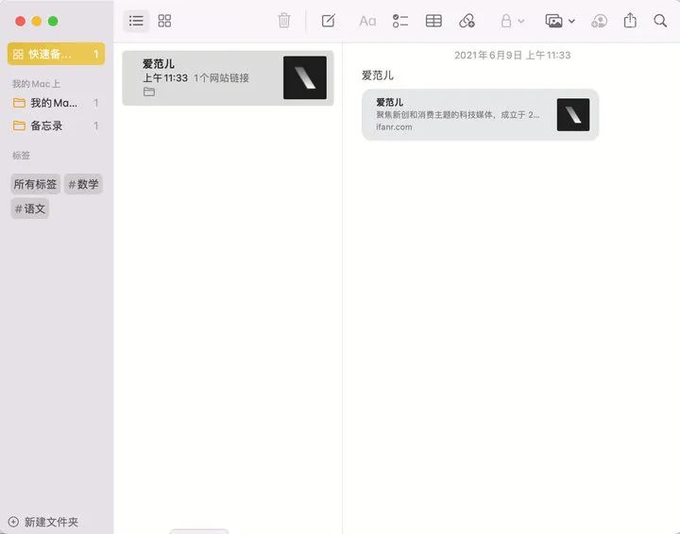Add a table to the note

(x=433, y=21)
